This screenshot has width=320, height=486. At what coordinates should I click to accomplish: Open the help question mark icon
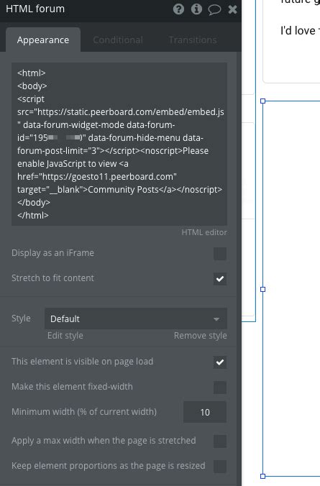178,9
